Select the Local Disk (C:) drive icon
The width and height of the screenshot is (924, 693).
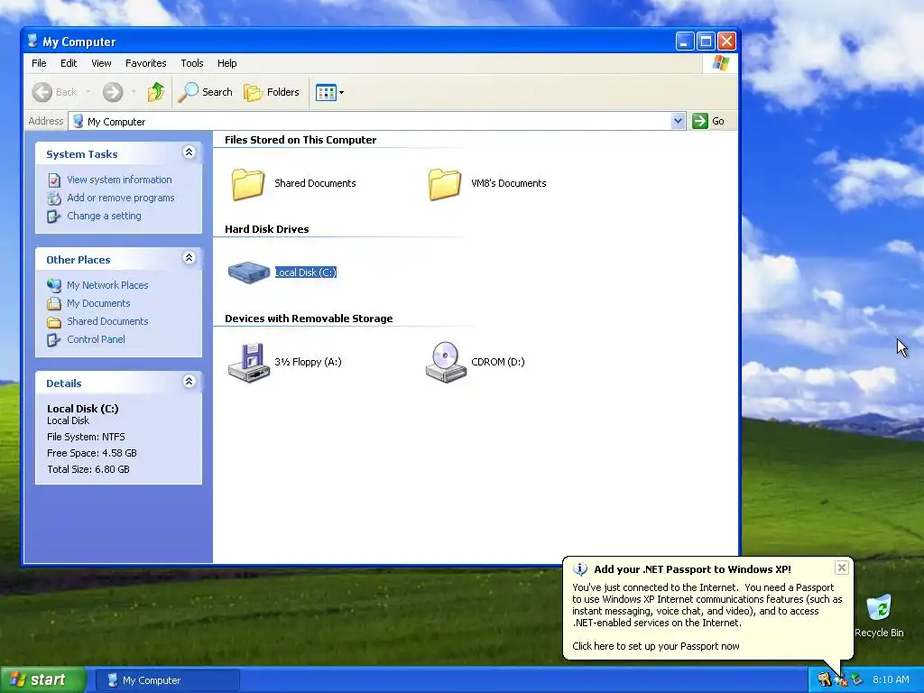click(249, 273)
